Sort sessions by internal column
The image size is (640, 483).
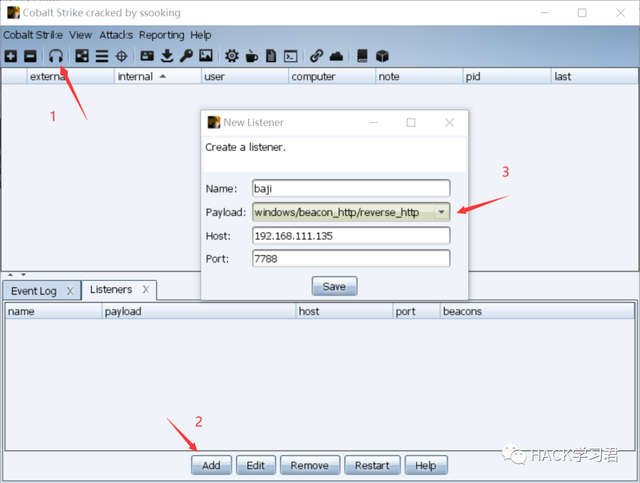(x=158, y=76)
